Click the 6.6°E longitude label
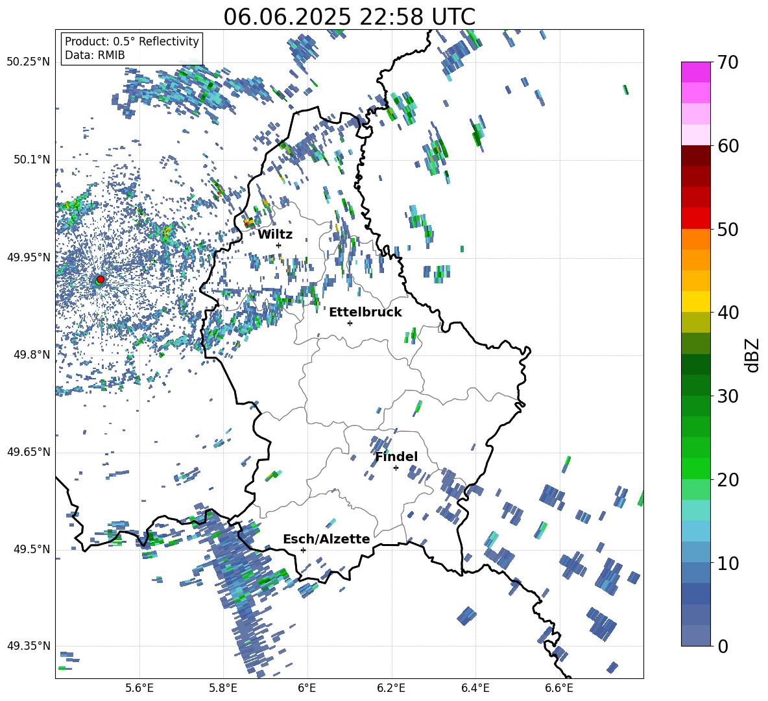The image size is (768, 701). [x=559, y=688]
